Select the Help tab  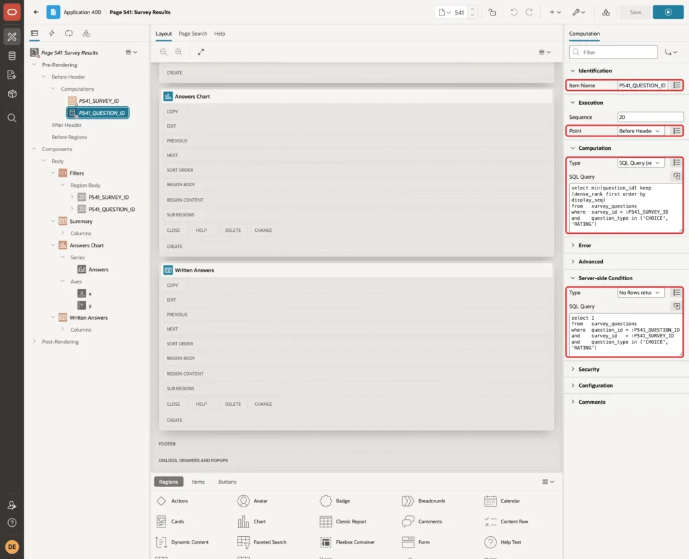220,34
